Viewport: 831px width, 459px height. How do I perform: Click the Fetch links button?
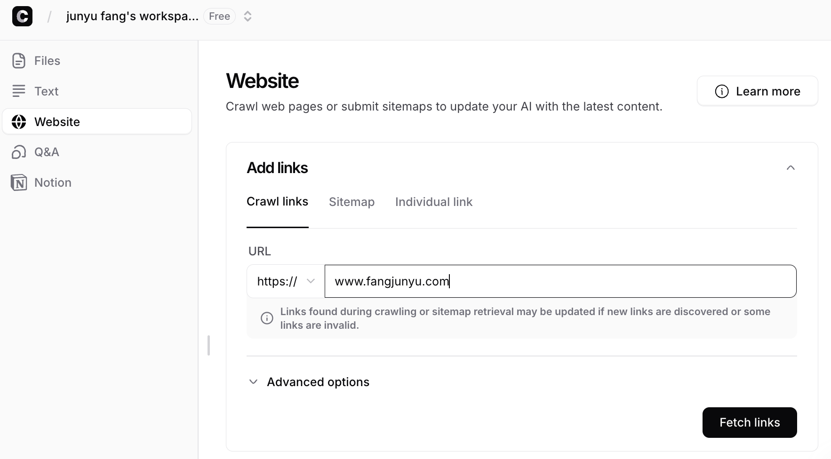click(x=750, y=422)
